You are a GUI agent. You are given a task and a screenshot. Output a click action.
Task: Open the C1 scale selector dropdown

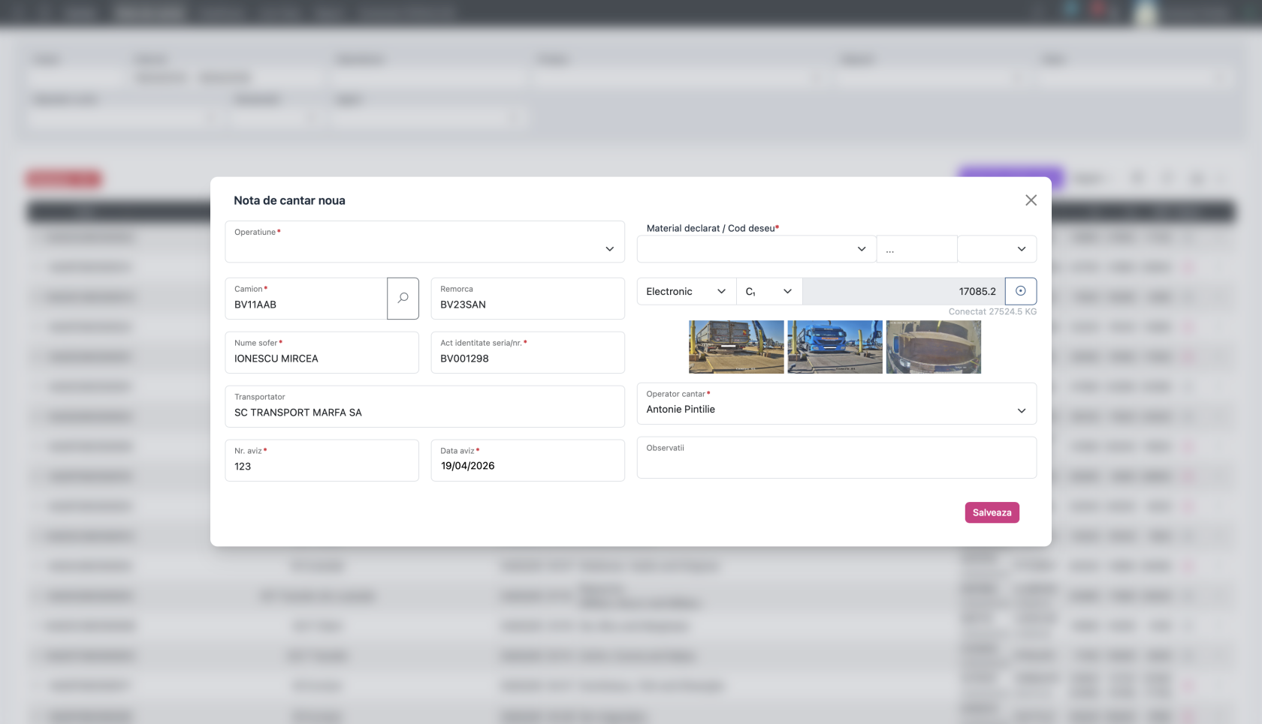[769, 291]
